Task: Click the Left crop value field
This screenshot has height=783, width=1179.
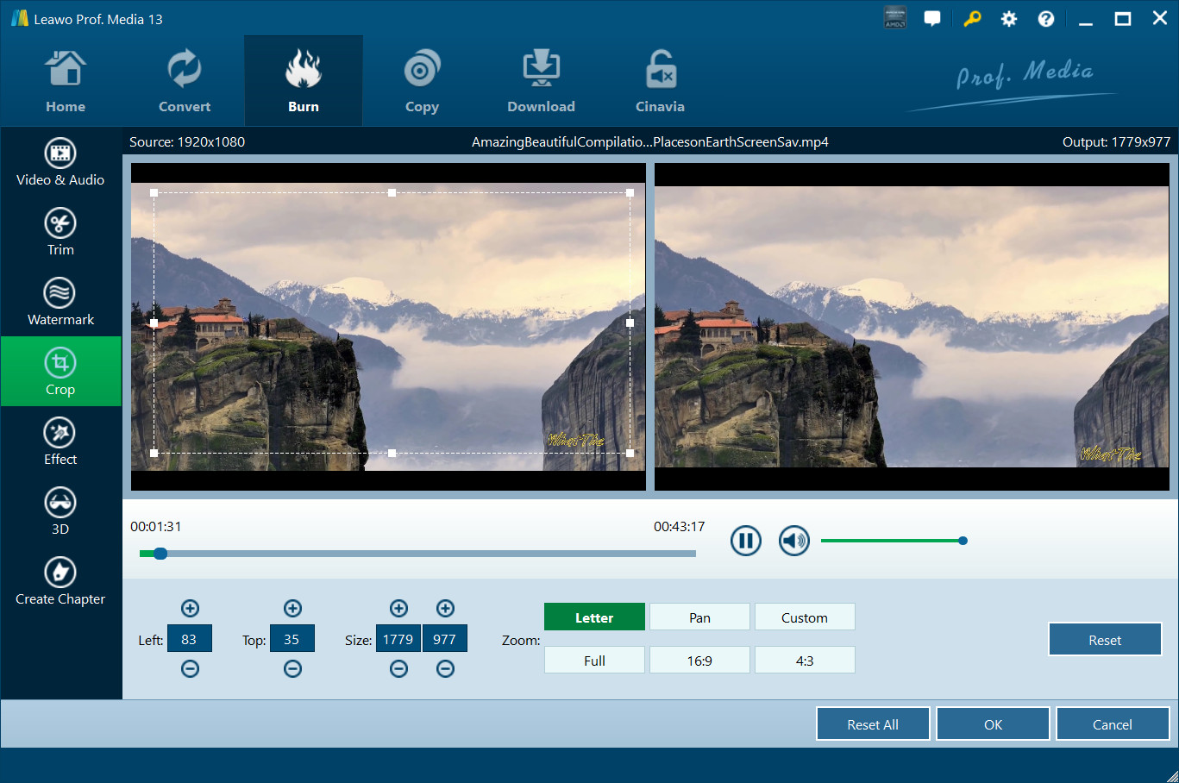Action: (189, 639)
